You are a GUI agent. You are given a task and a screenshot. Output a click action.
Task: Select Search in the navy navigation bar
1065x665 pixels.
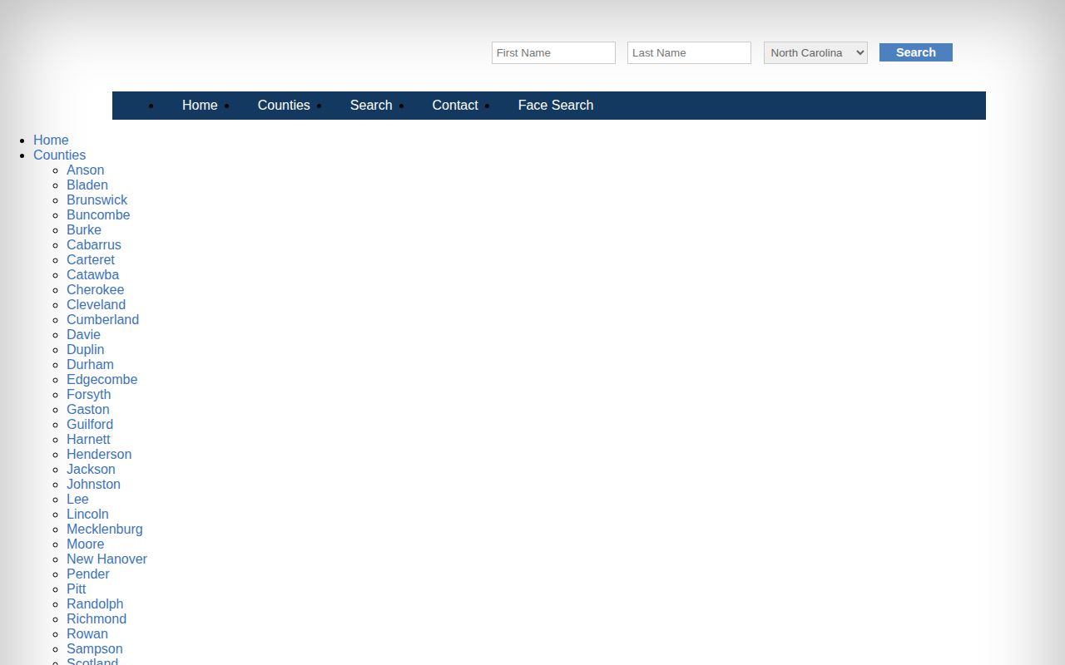(371, 105)
